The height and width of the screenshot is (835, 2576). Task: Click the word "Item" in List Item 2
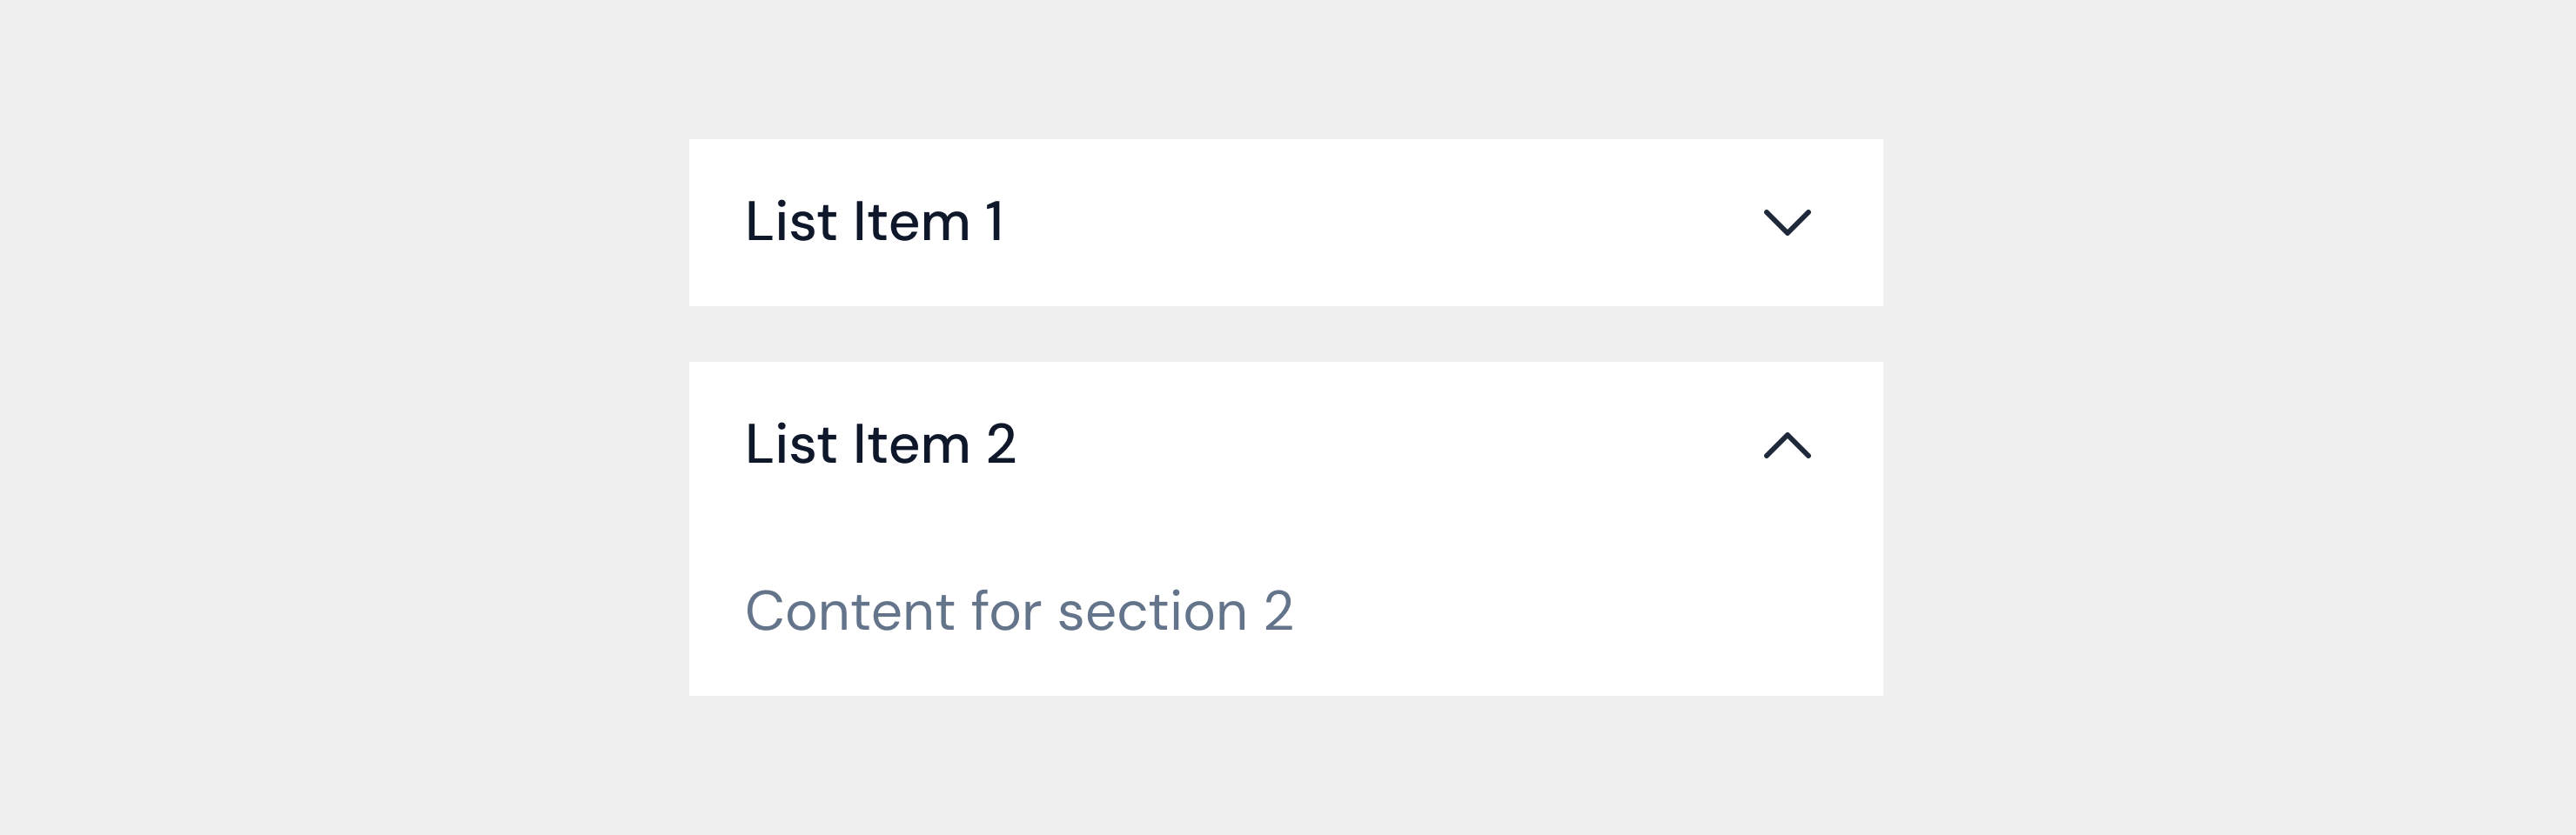pos(911,445)
